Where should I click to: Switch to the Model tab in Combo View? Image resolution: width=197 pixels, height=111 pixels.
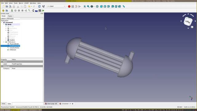3,16
